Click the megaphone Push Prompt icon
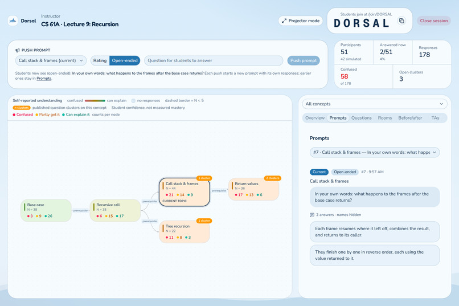The height and width of the screenshot is (306, 459). pos(18,50)
